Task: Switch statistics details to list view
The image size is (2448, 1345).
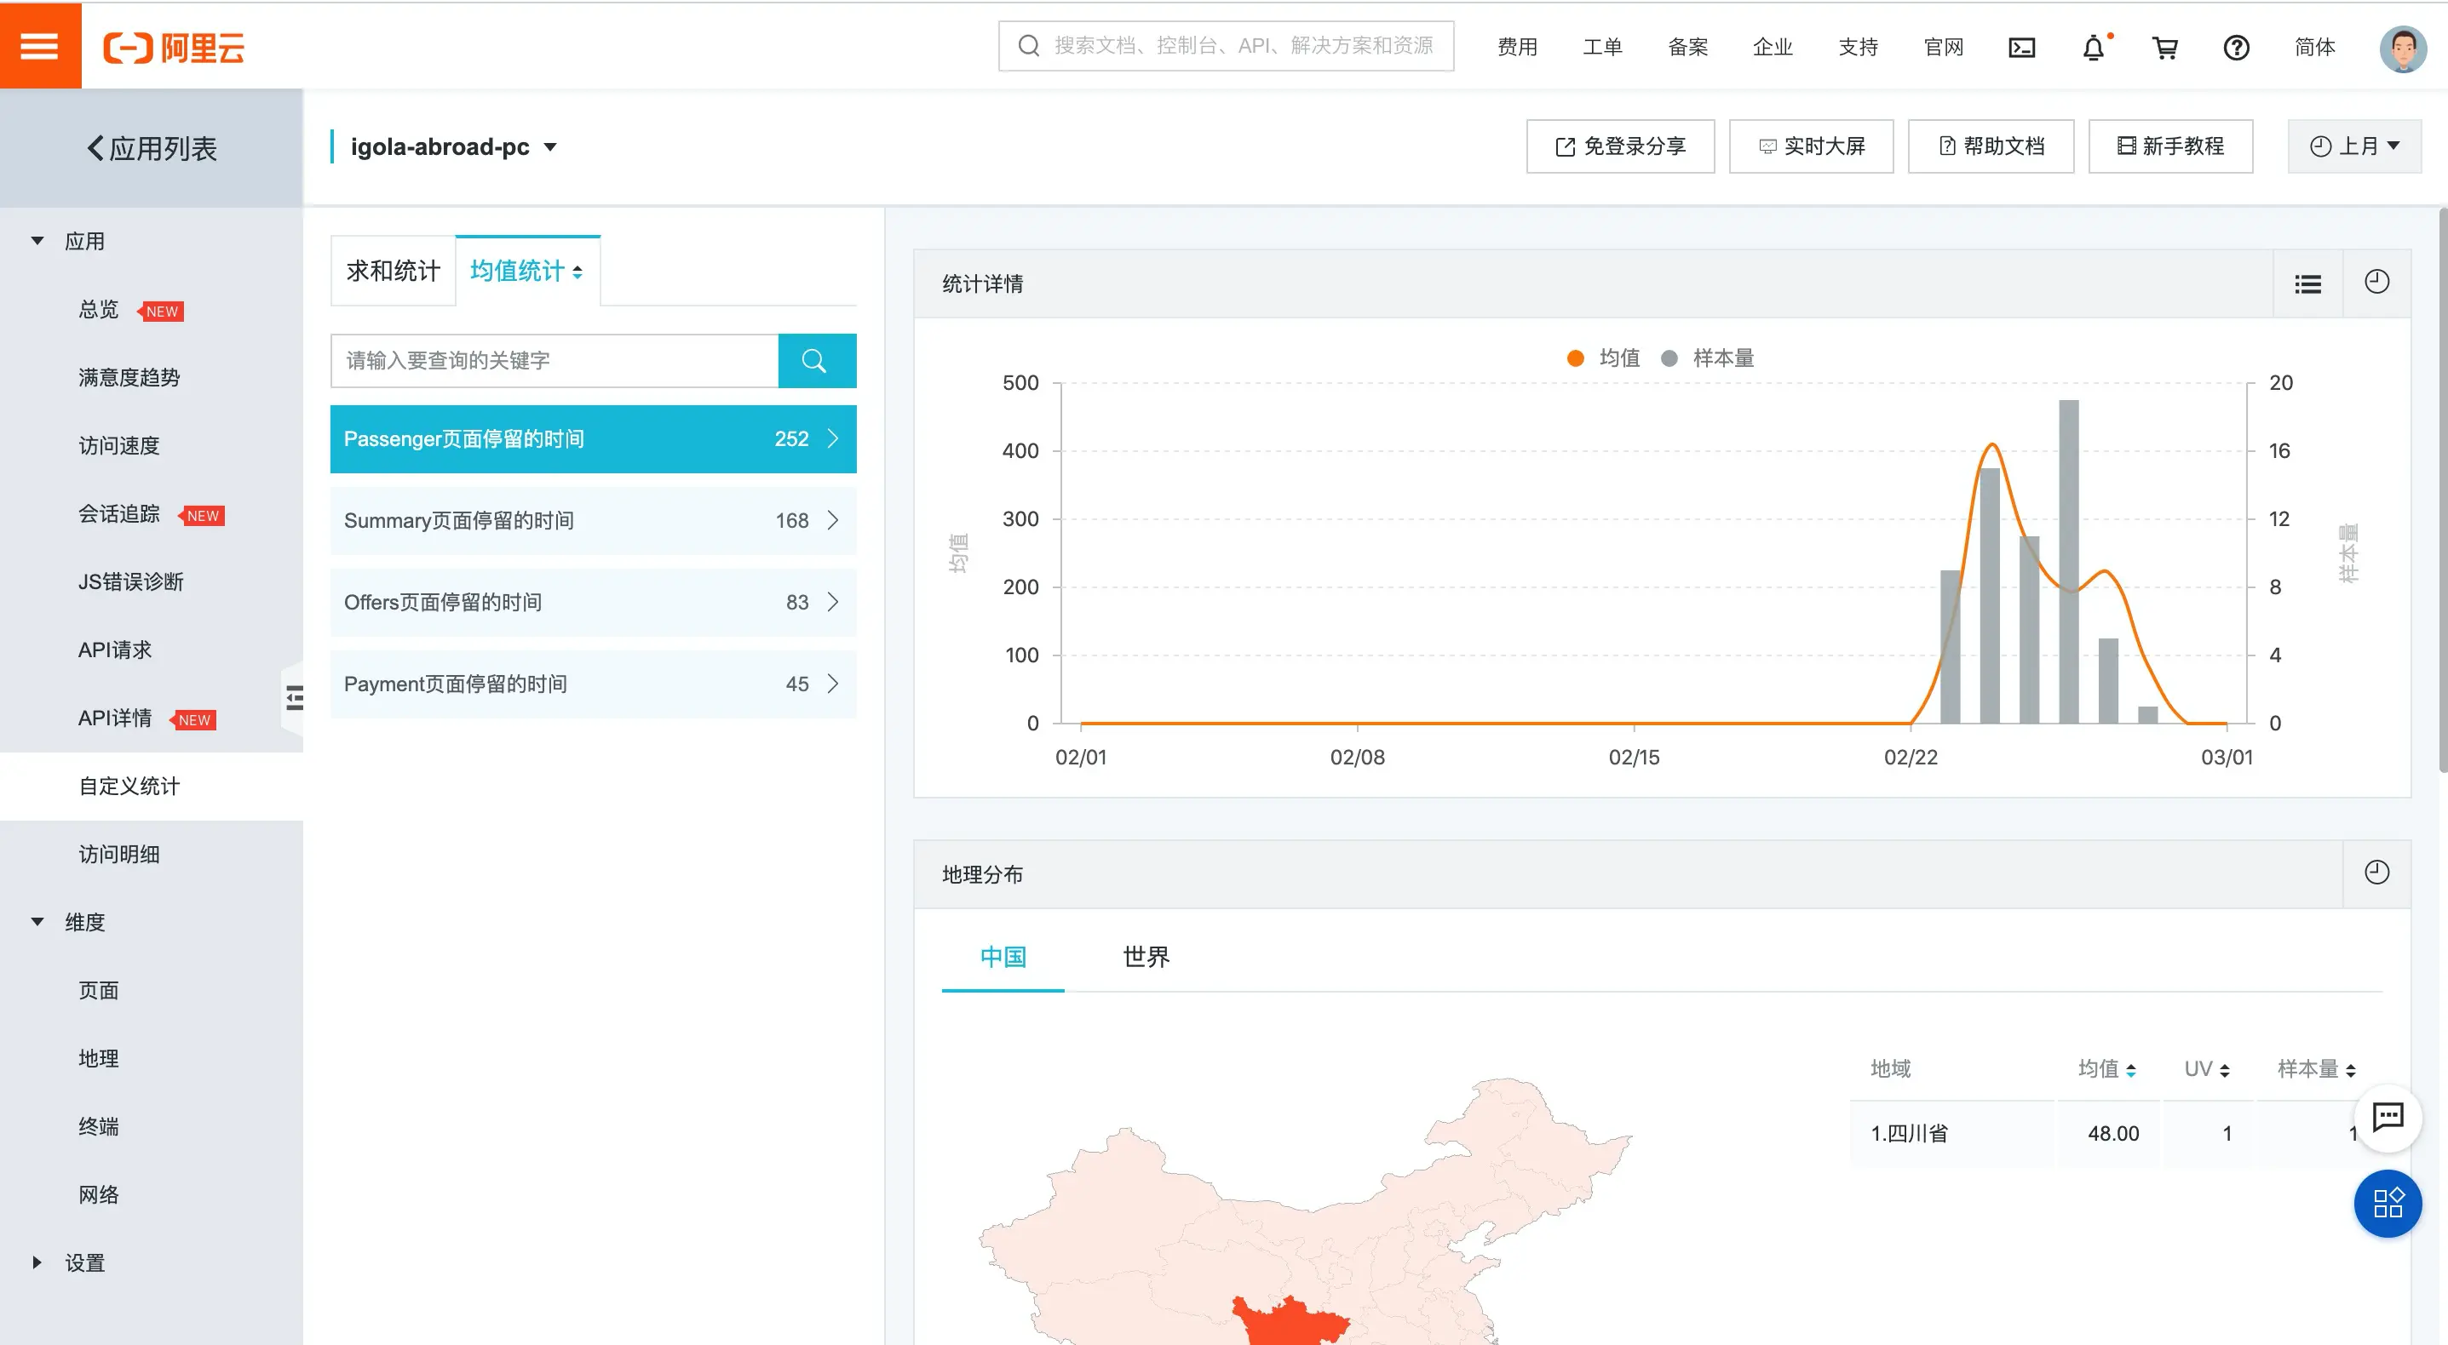Action: point(2307,283)
